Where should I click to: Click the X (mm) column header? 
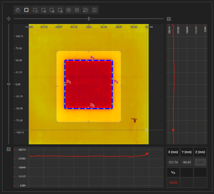coord(173,152)
